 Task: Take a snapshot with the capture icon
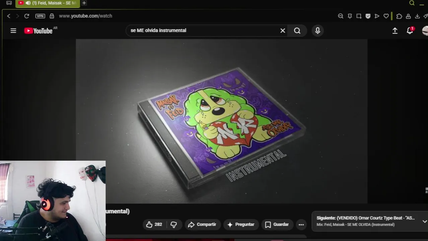click(x=359, y=16)
